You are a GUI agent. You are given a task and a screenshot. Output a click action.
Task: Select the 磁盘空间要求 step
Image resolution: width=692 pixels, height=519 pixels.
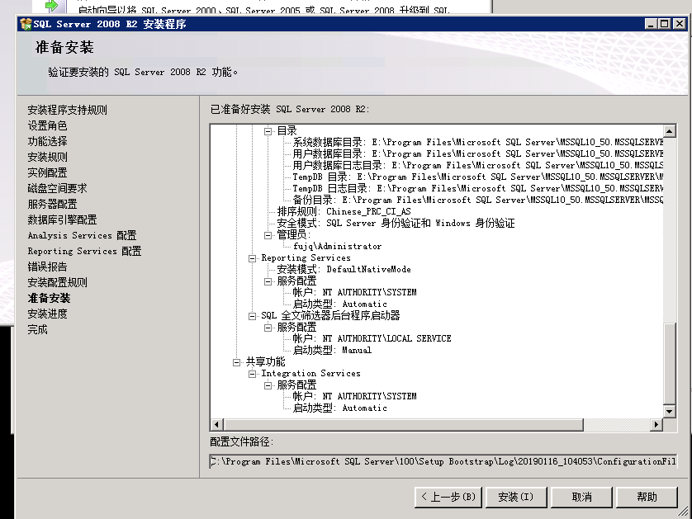pyautogui.click(x=57, y=188)
